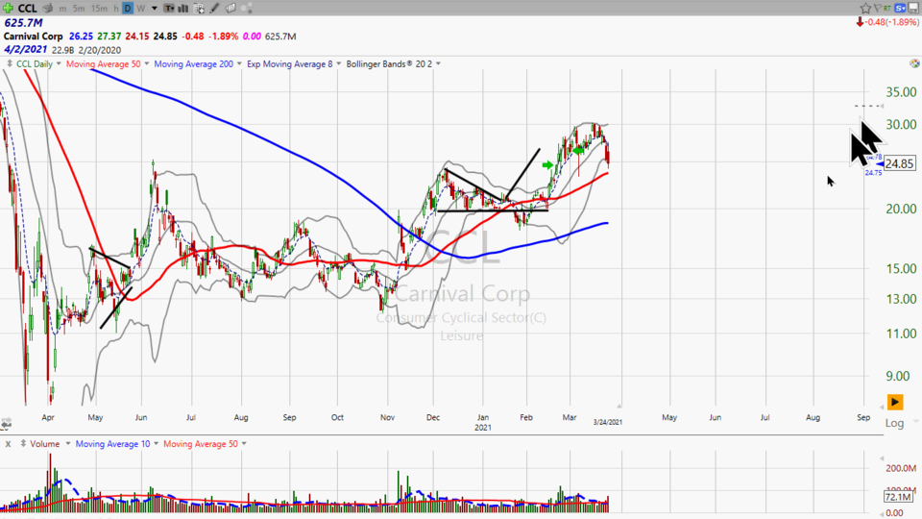Toggle the star favorite icon
Screen dimensions: 922x519
point(865,8)
